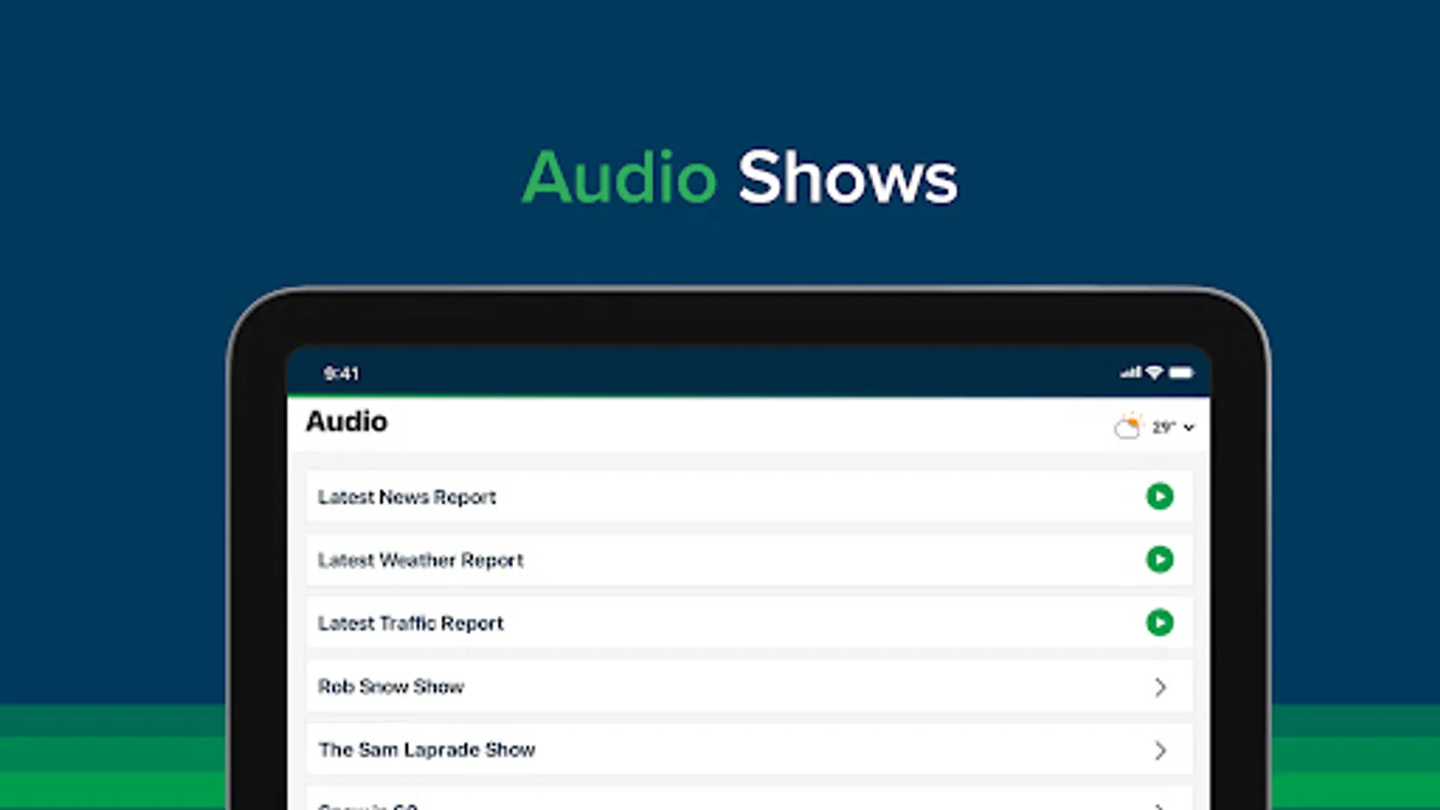Open the Rob Snow Show title
Screen dimensions: 1440x810
(391, 686)
